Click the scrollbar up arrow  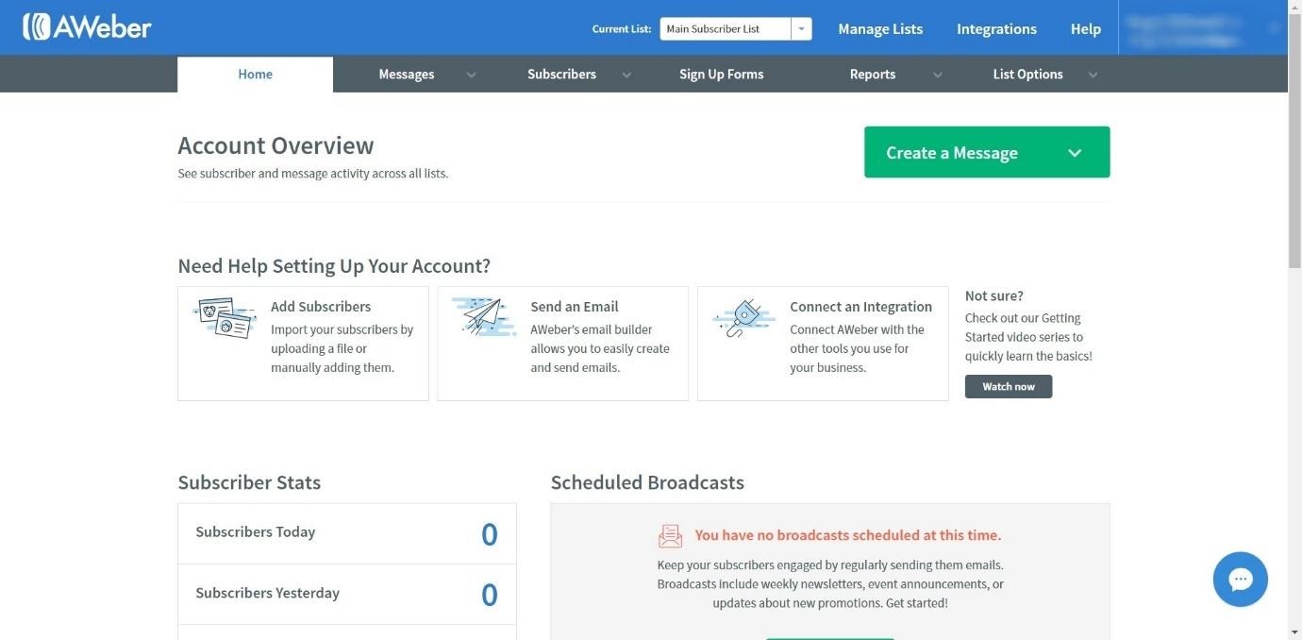[1294, 8]
